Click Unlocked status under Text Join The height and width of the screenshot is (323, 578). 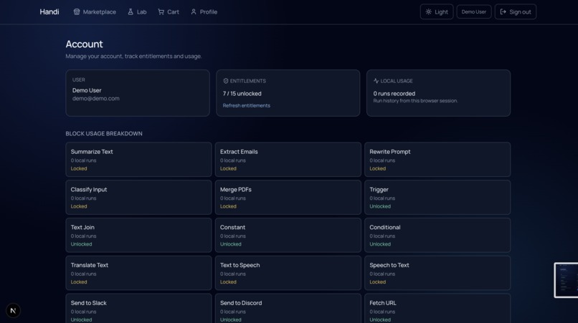coord(82,244)
